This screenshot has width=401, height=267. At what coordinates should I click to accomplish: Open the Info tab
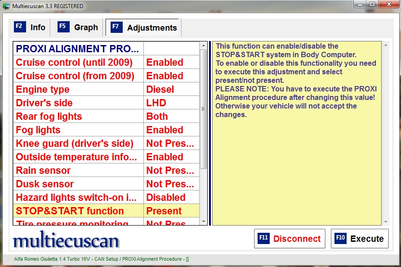tap(29, 27)
